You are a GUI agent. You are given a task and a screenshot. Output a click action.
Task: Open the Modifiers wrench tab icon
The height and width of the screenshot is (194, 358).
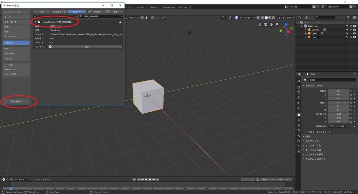point(299,125)
